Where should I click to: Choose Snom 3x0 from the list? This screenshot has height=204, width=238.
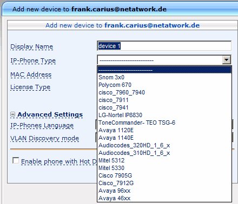pos(164,77)
